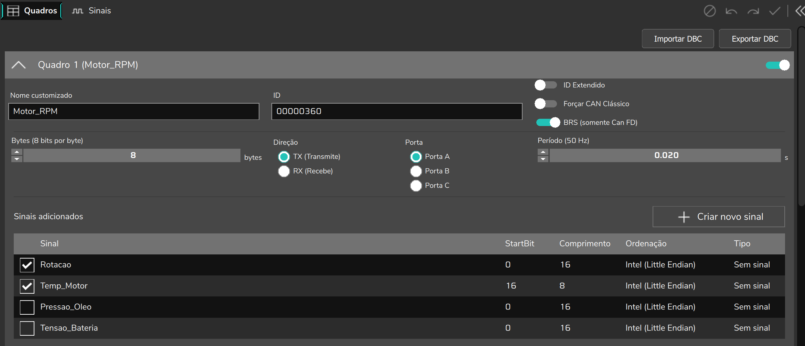Uncheck the Rotacao signal checkbox
Viewport: 805px width, 346px height.
pos(27,265)
